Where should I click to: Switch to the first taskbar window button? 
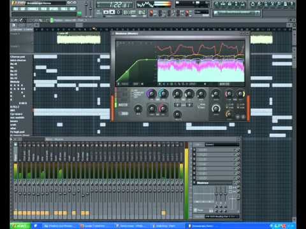click(59, 226)
